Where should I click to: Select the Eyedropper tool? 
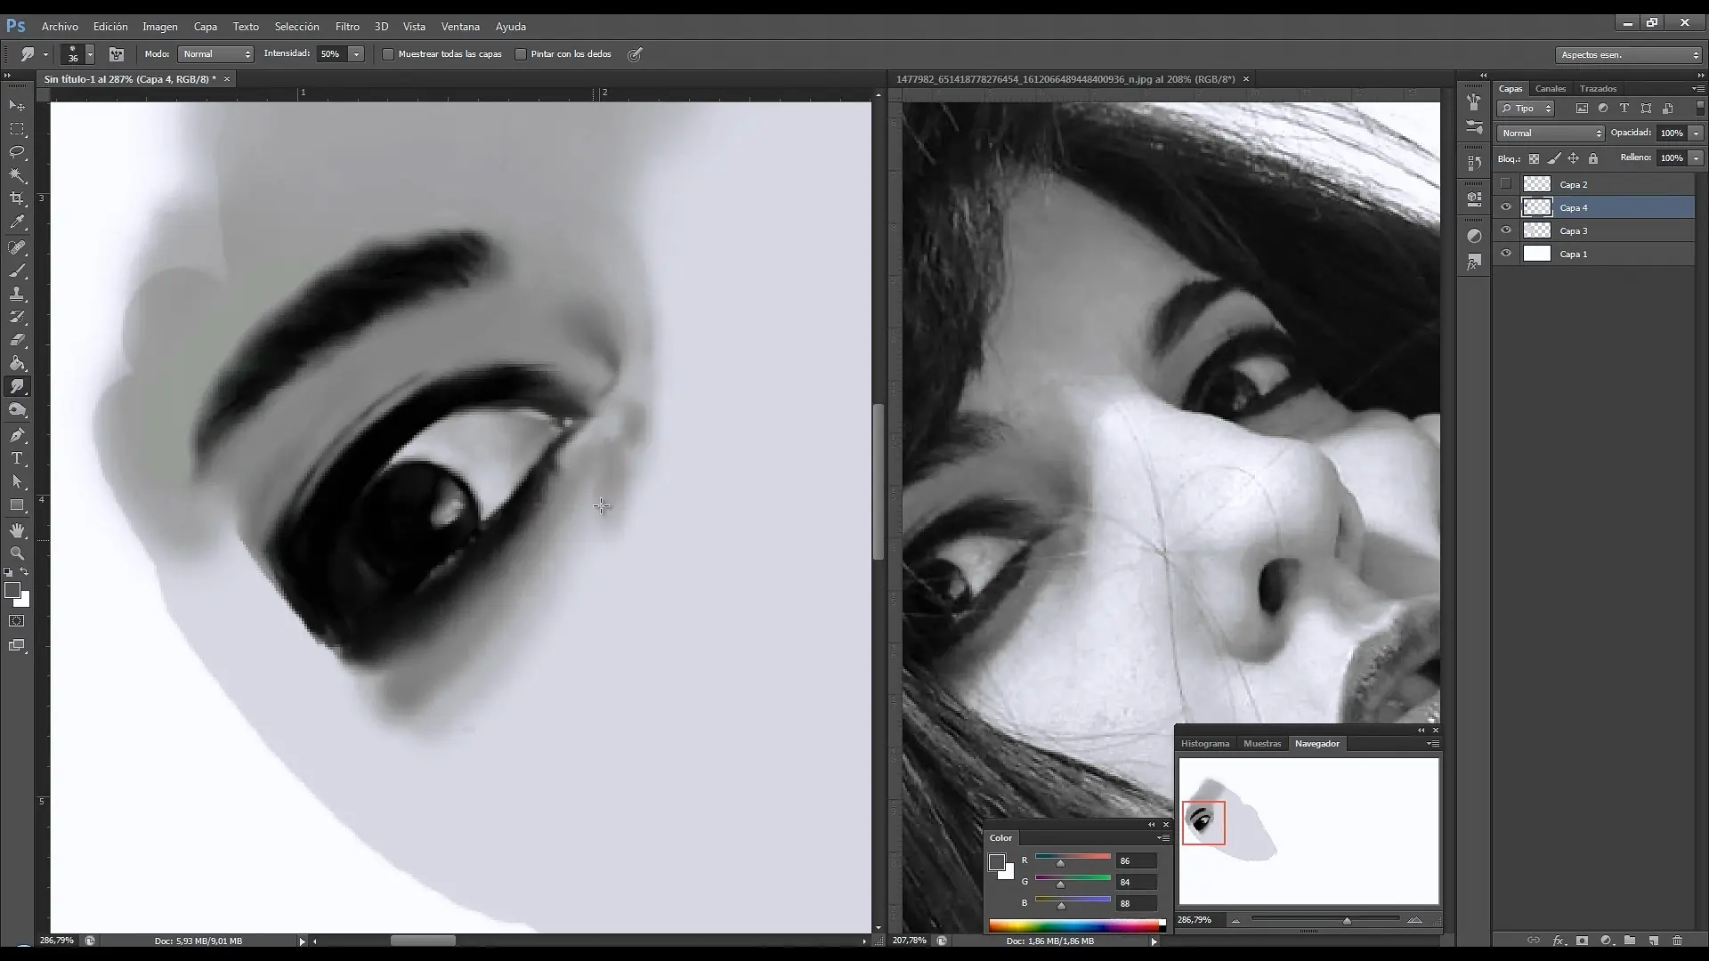[17, 222]
